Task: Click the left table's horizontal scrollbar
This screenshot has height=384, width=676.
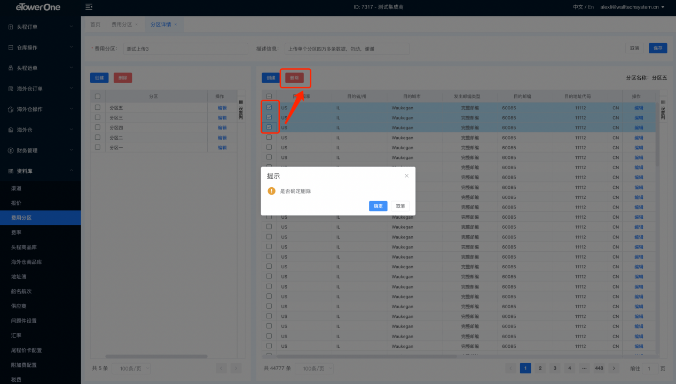Action: click(148, 356)
